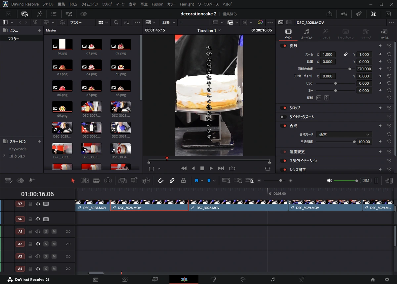The image size is (397, 284).
Task: Adjust the green monitor volume slider
Action: coord(345,181)
